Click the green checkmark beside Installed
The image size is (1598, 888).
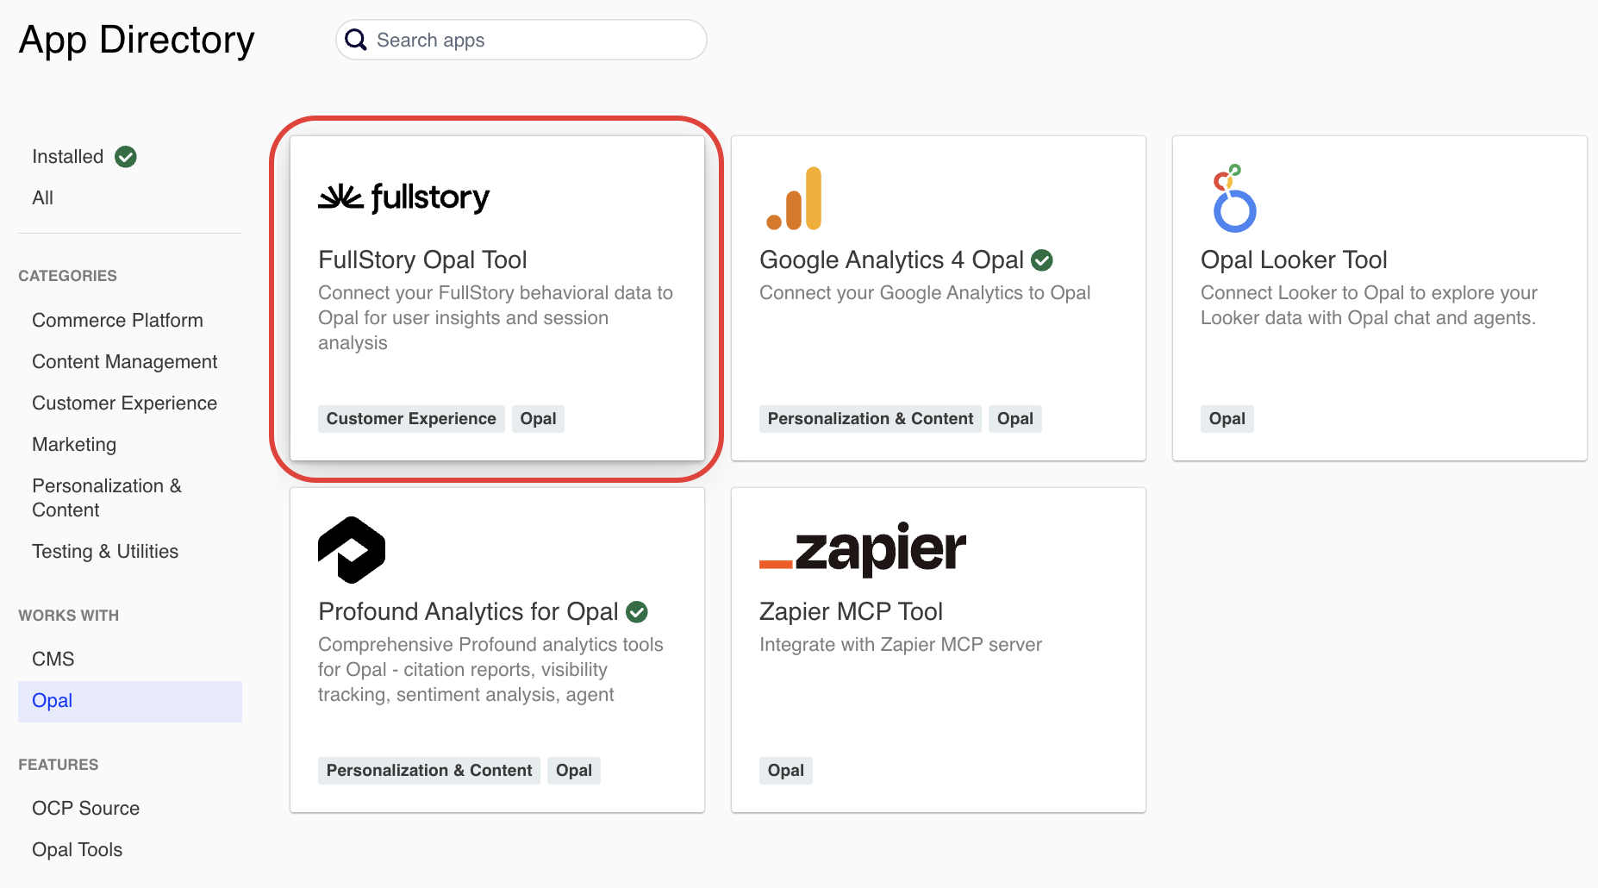pos(126,157)
